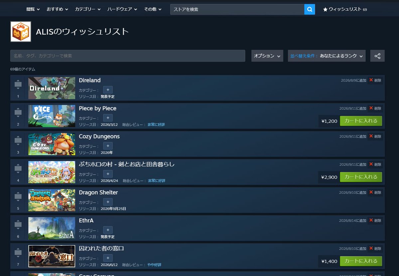Screen dimensions: 399x276
Task: Add a category plus for Direland
Action: point(108,90)
